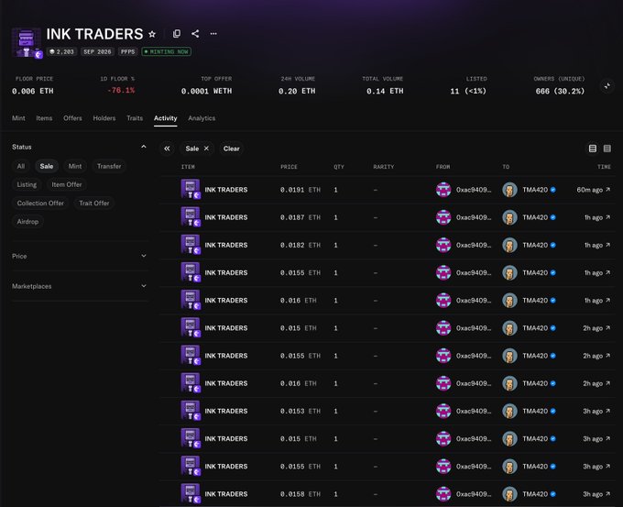Select the Activity tab
This screenshot has height=507, width=623.
click(x=165, y=118)
